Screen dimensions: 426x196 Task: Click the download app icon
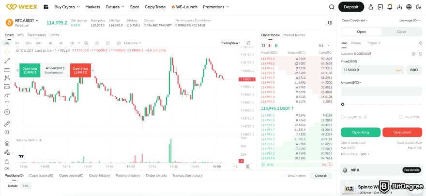(x=399, y=7)
